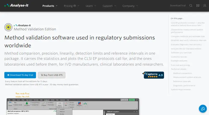The image size is (209, 115).
Task: Click the envelope contact icon
Action: pos(198,5)
